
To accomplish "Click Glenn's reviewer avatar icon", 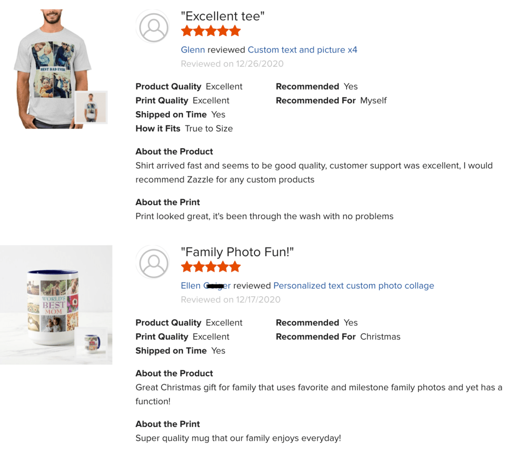I will tap(154, 27).
